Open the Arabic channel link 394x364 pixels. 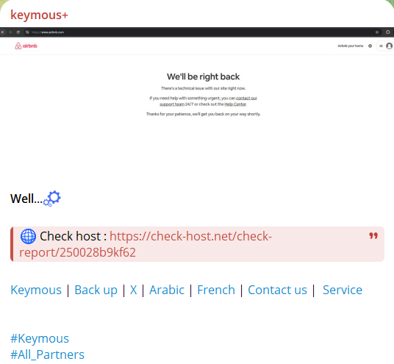[167, 290]
